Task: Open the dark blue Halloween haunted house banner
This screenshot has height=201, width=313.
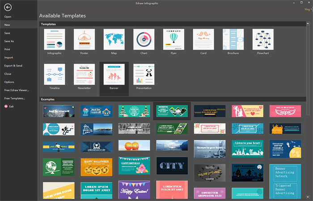Action: pyautogui.click(x=248, y=173)
